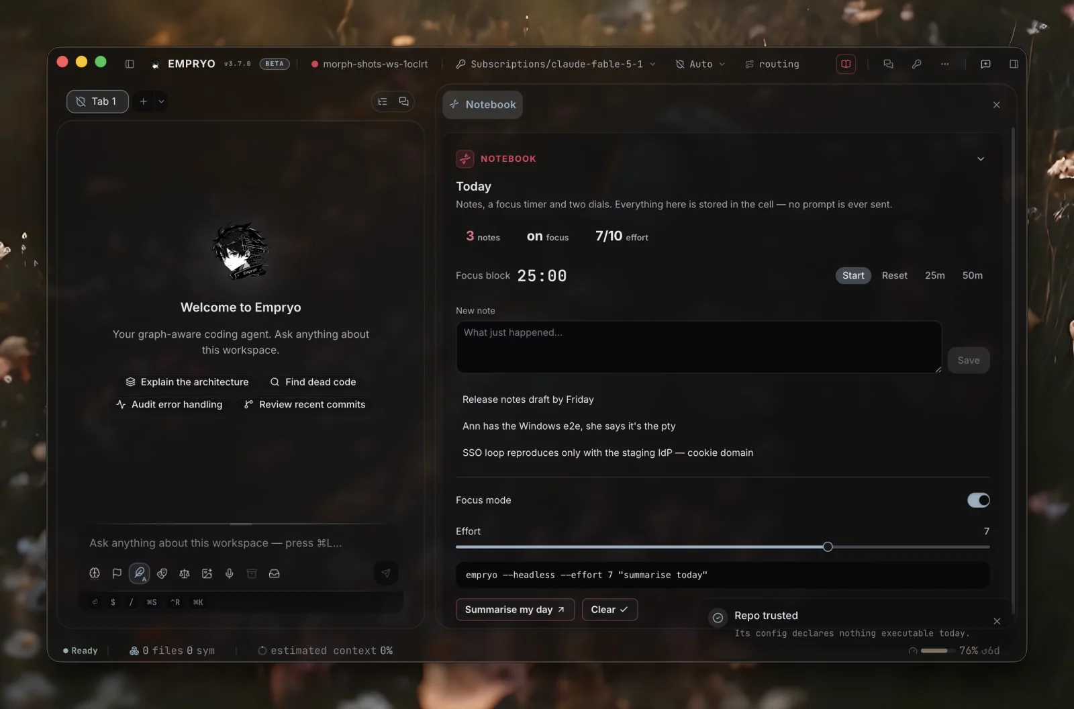Dismiss the Repo trusted notification

[997, 621]
